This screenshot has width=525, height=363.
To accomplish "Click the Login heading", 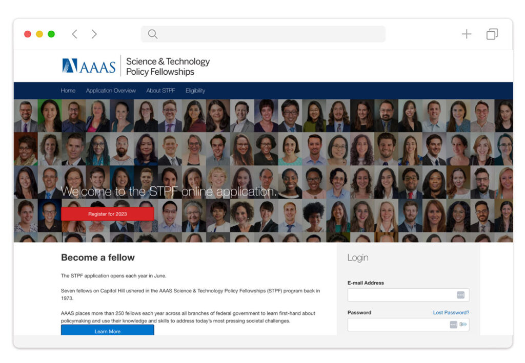I will click(x=357, y=258).
